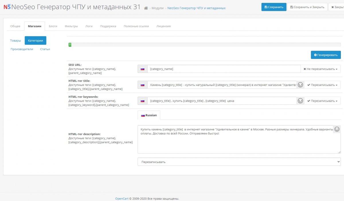Screen dimensions: 344x201
Task: Select the Russian language tab for description
Action: [x=149, y=115]
